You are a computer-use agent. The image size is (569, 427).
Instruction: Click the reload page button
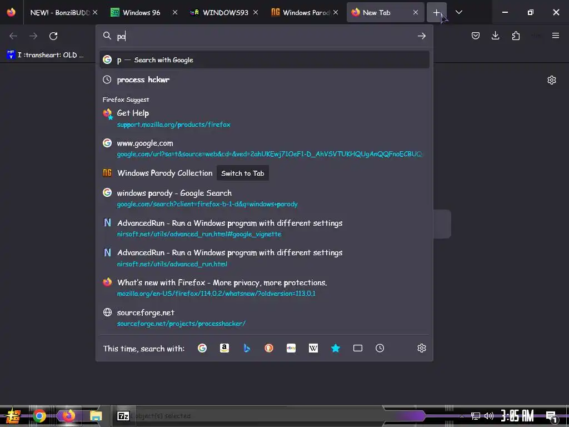point(53,36)
